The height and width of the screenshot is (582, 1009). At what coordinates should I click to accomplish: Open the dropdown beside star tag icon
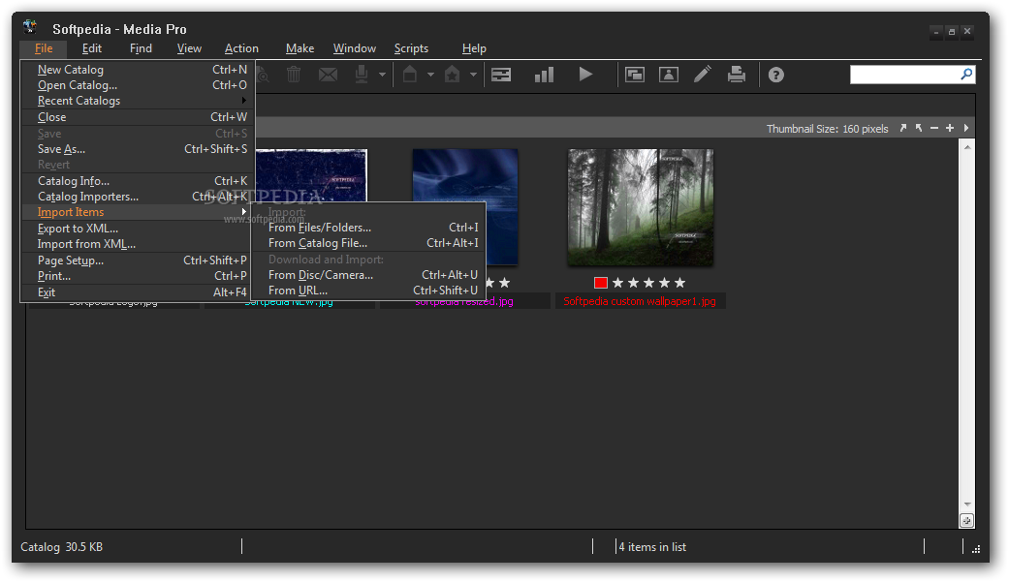[473, 75]
